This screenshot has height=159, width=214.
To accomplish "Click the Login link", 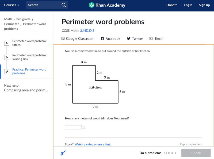I will [x=188, y=5].
